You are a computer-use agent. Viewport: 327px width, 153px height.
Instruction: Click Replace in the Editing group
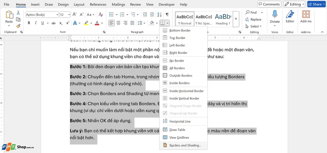253,19
